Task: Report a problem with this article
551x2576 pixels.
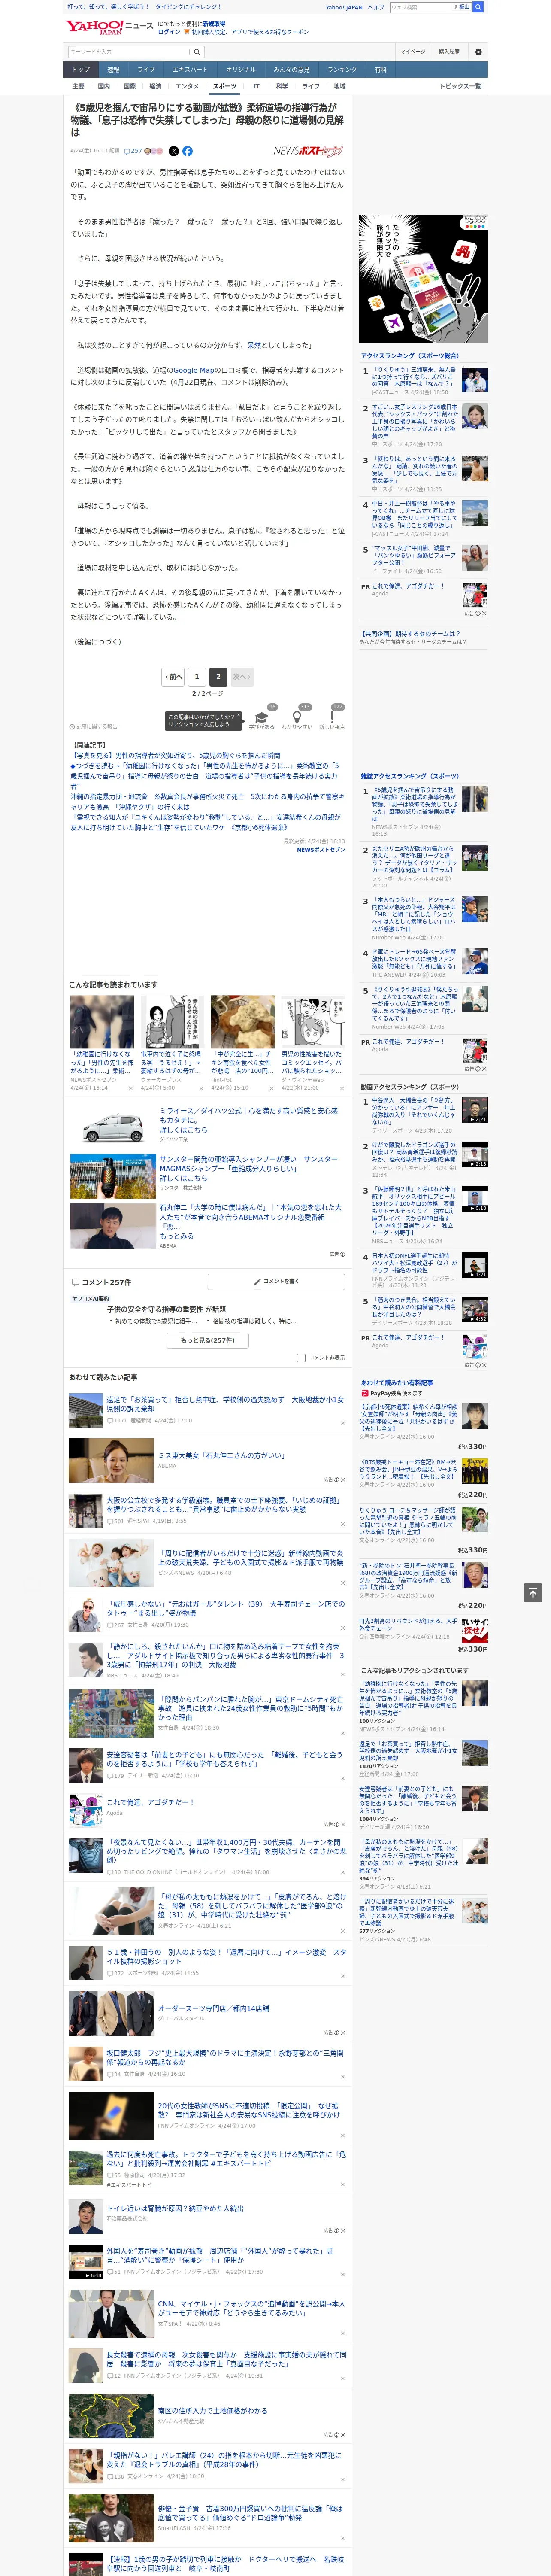Action: point(94,726)
